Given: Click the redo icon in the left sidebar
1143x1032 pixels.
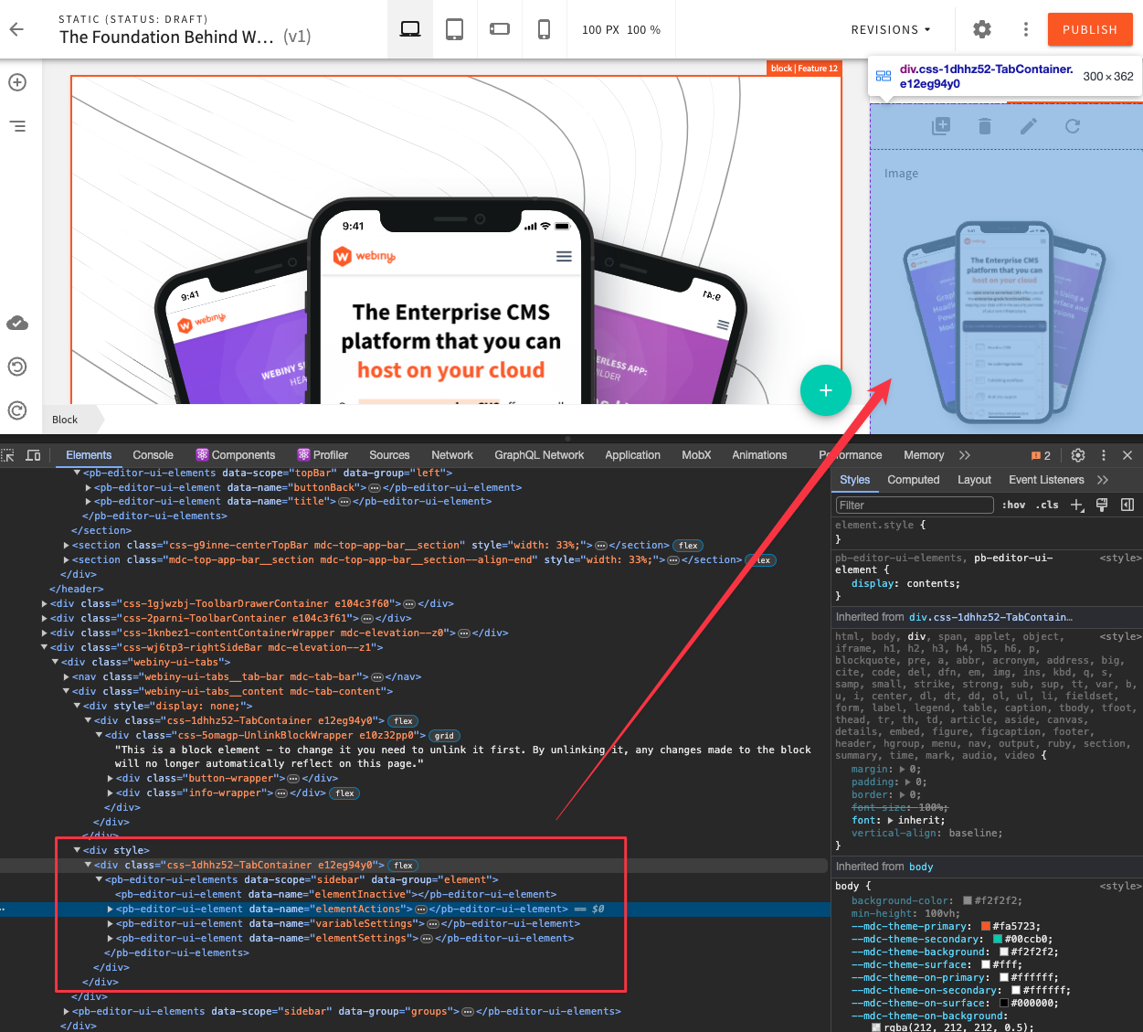Looking at the screenshot, I should coord(16,410).
